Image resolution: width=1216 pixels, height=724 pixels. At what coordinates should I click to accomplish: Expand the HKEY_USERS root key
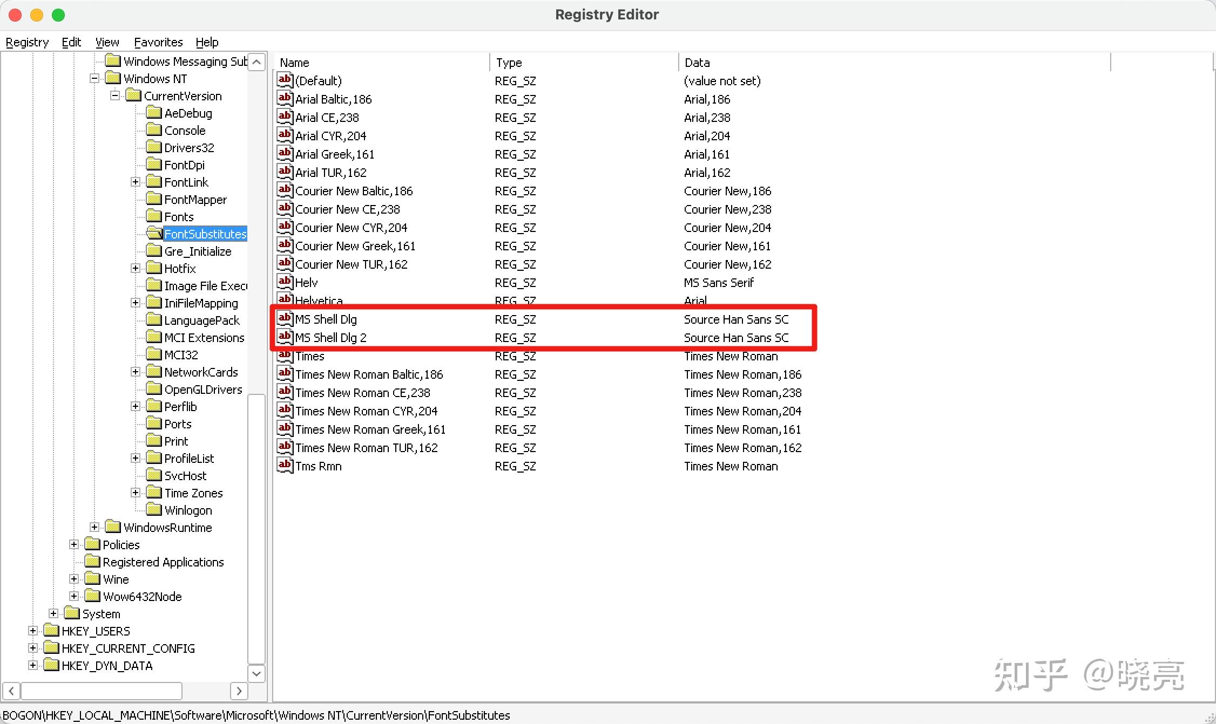[33, 631]
